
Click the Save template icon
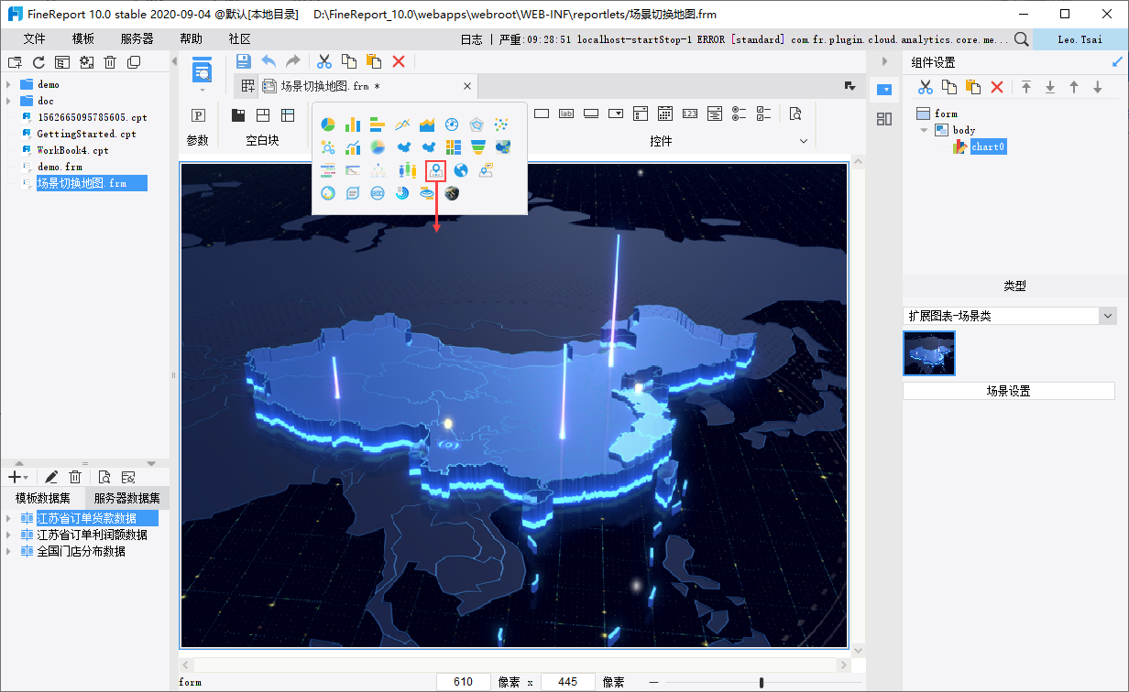243,61
